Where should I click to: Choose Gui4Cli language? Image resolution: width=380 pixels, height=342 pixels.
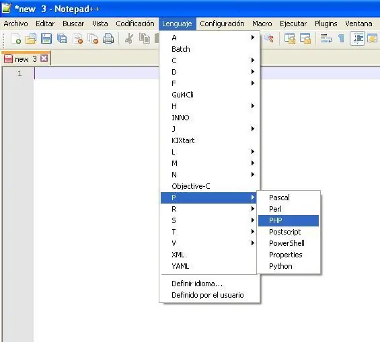[209, 95]
